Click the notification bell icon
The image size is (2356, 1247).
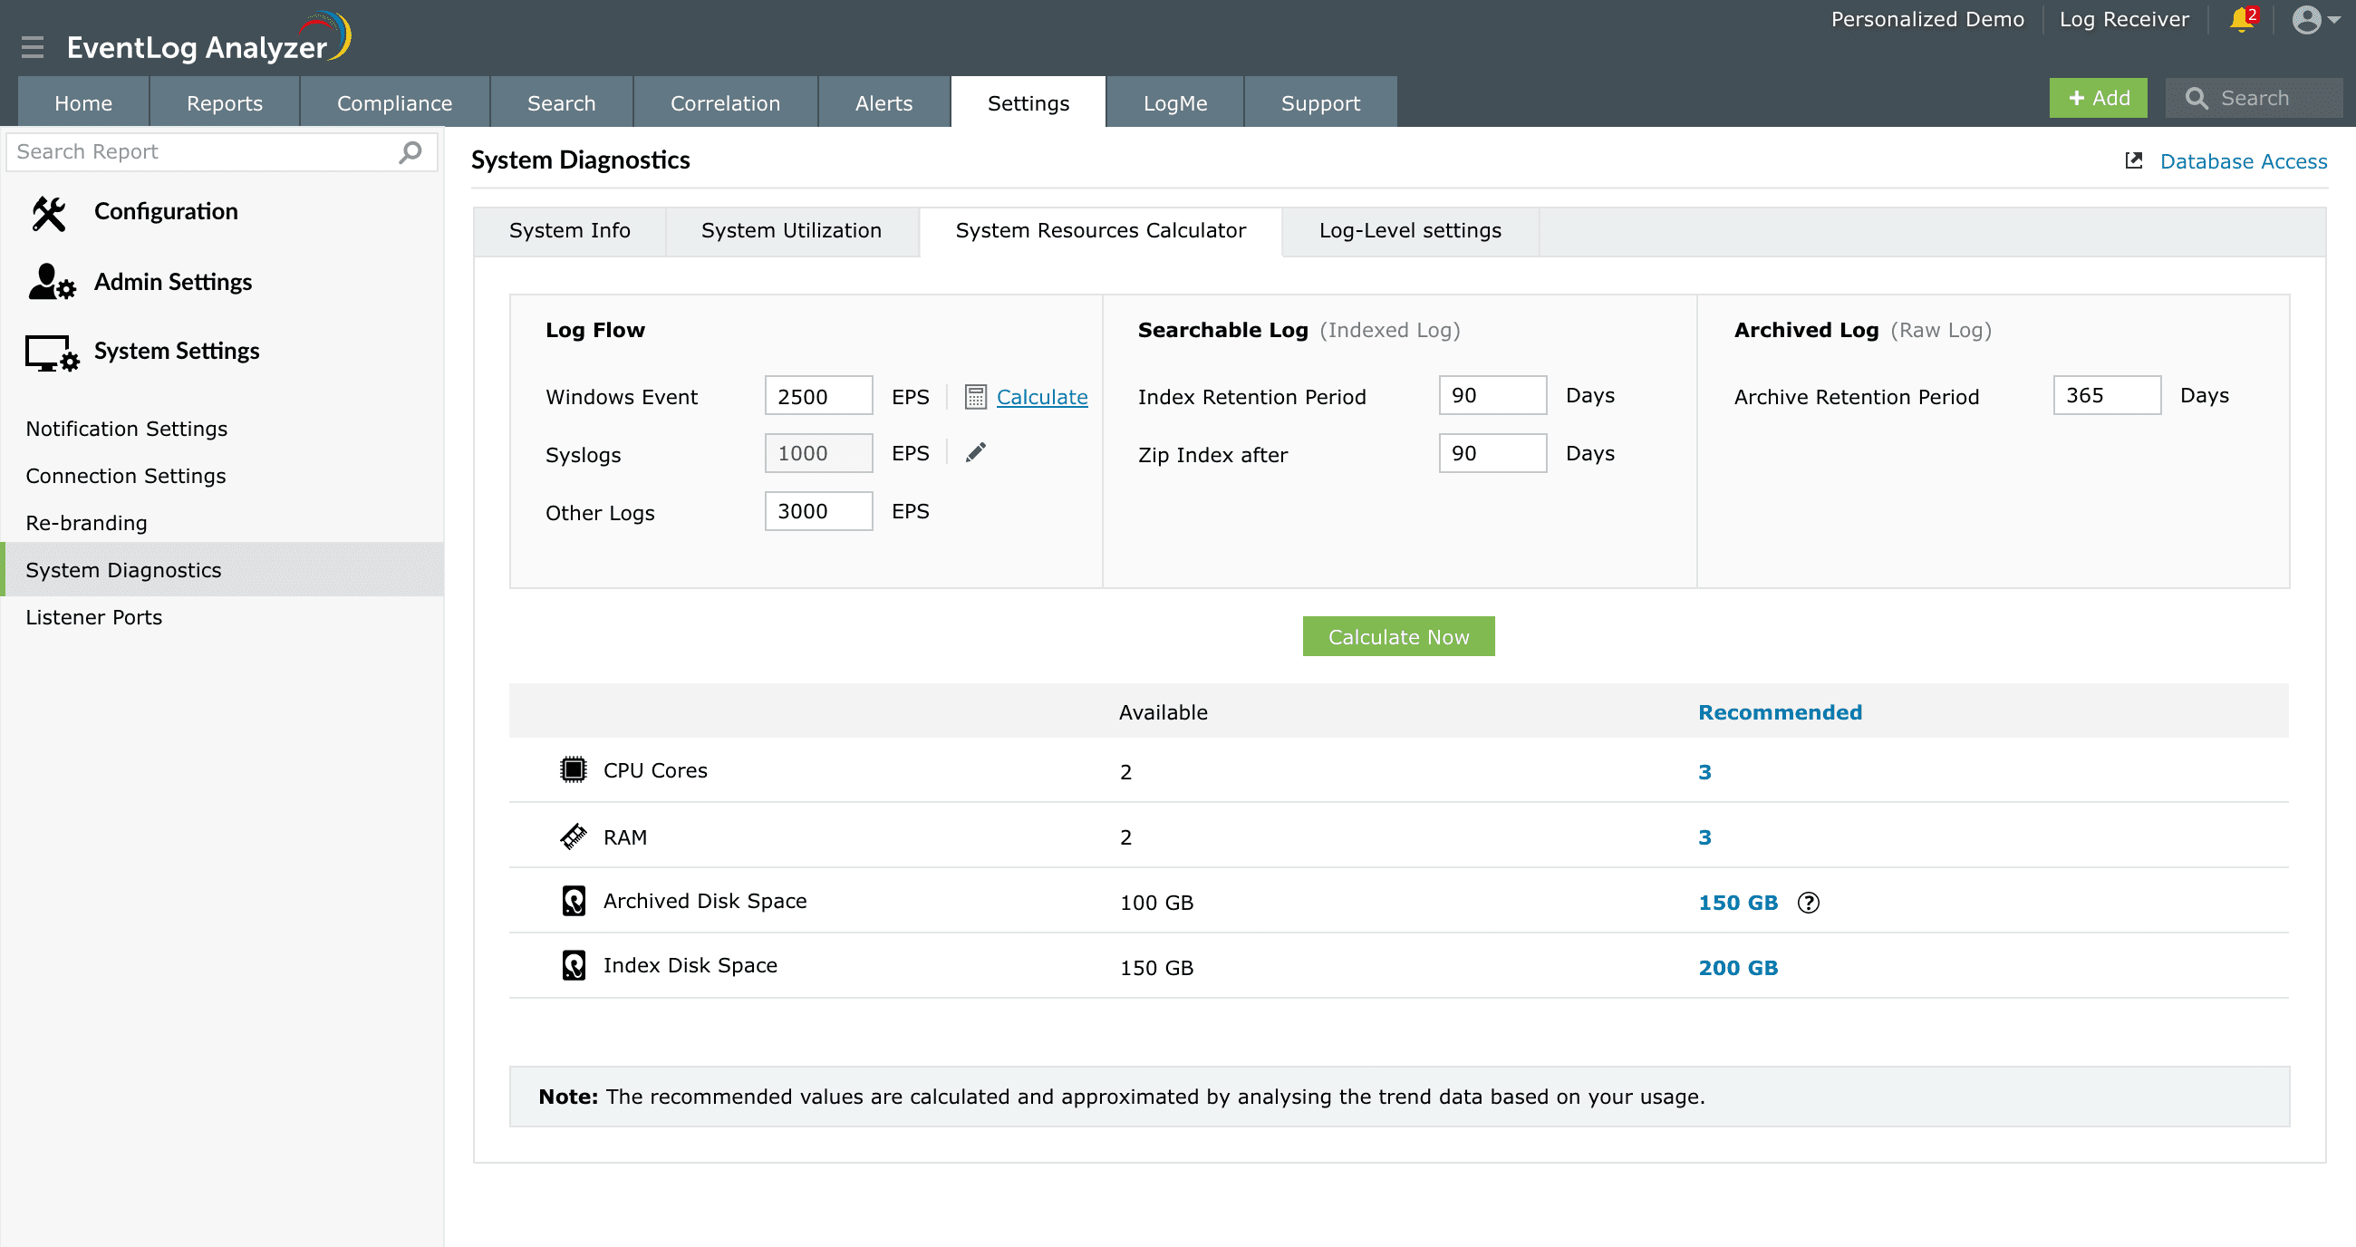tap(2241, 20)
